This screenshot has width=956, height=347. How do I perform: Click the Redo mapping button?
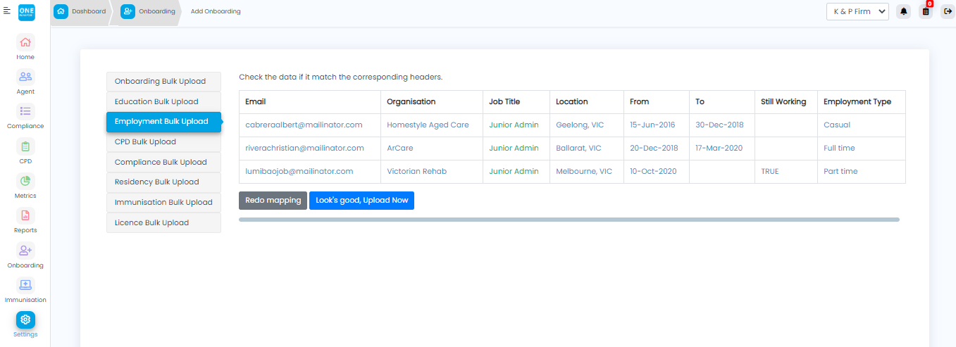coord(273,201)
